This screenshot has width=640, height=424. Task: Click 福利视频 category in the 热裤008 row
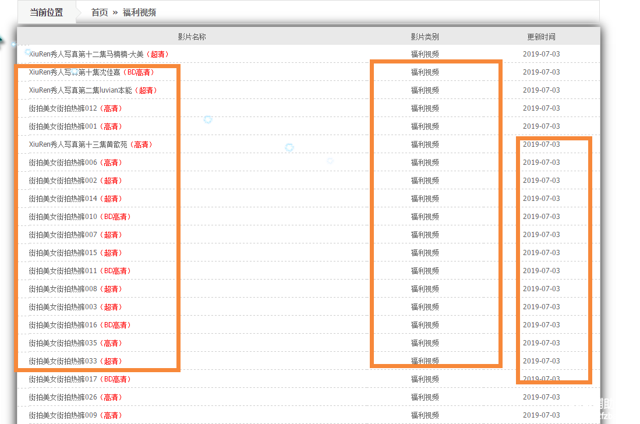click(425, 289)
